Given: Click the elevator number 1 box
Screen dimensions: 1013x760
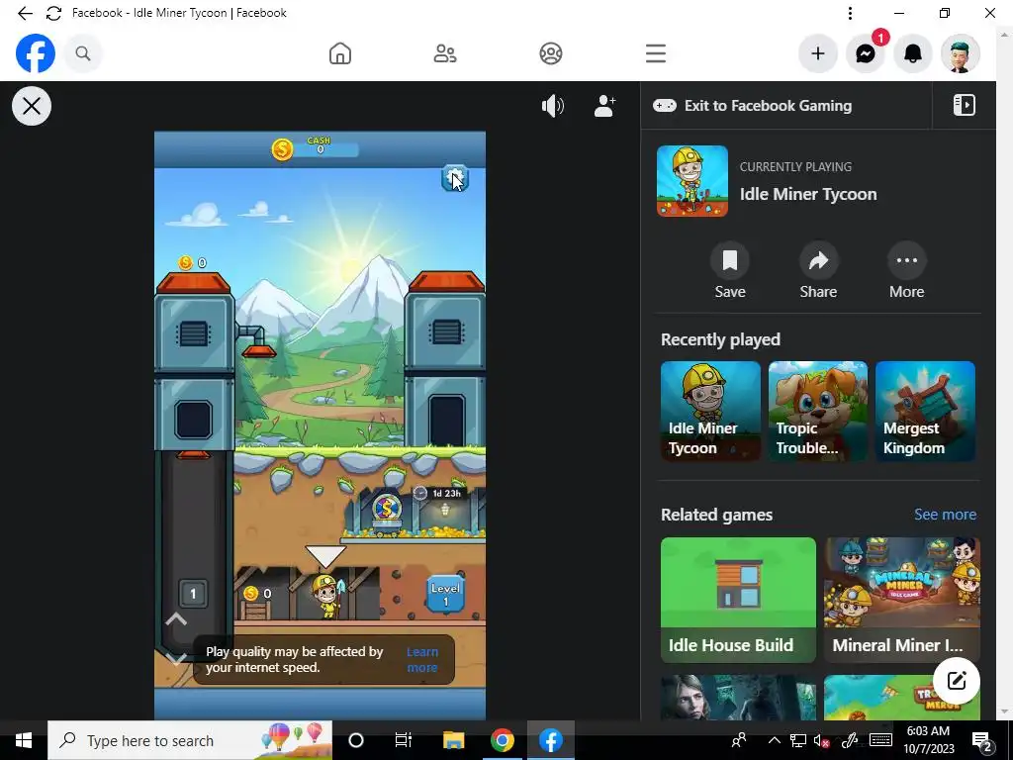Looking at the screenshot, I should 193,594.
